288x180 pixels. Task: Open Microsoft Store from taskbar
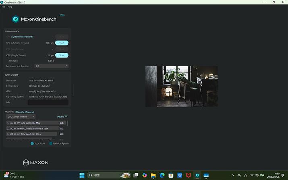(x=171, y=175)
